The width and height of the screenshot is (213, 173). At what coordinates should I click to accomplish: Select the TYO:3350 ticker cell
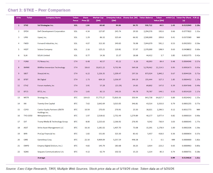click(x=28, y=116)
